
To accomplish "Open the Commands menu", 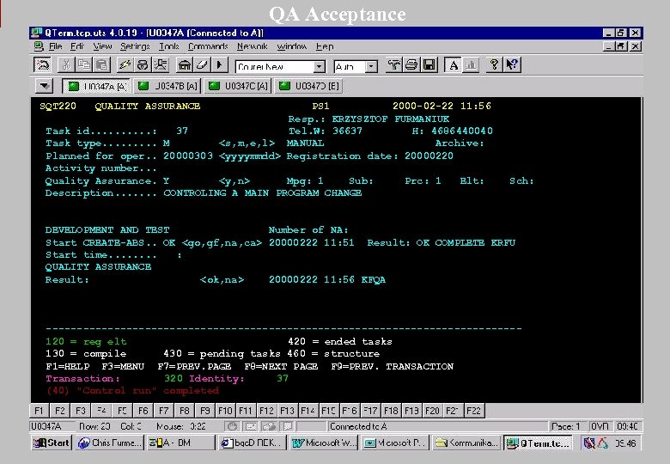I will (x=208, y=46).
